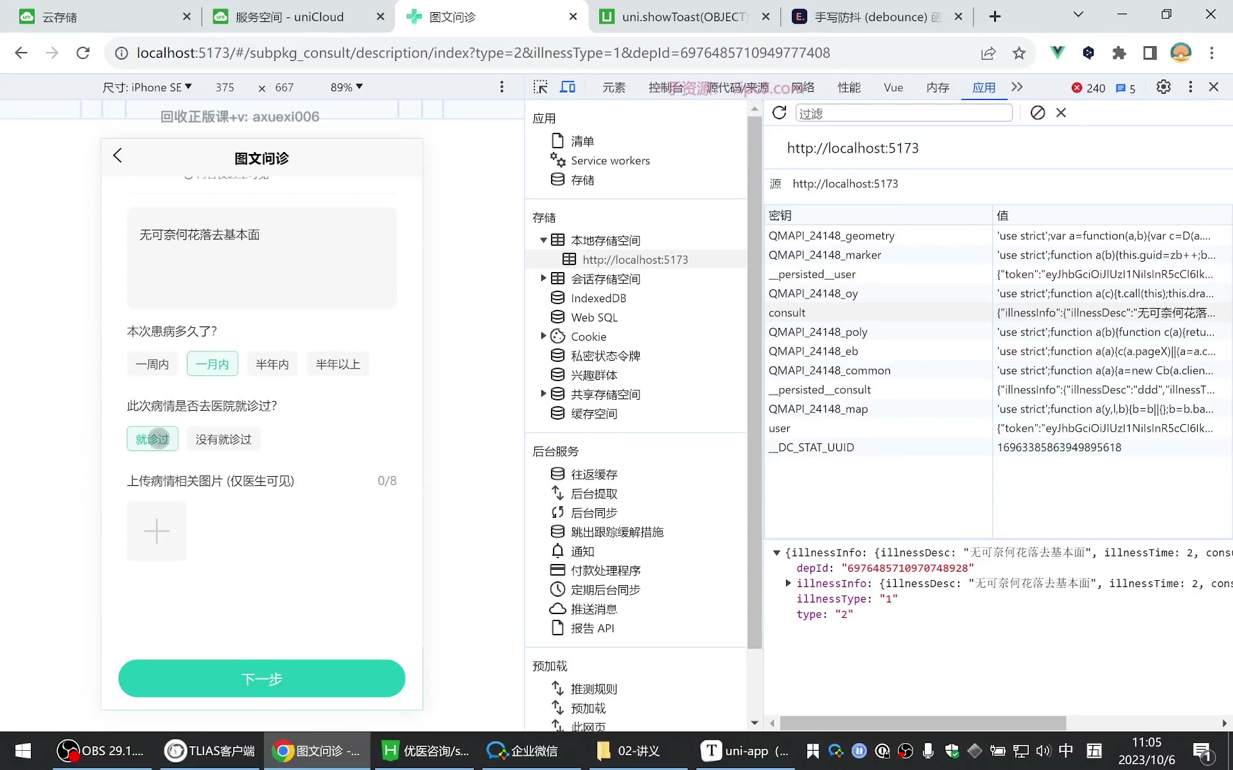This screenshot has height=770, width=1233.
Task: Select 一月内 illness duration
Action: click(x=213, y=364)
